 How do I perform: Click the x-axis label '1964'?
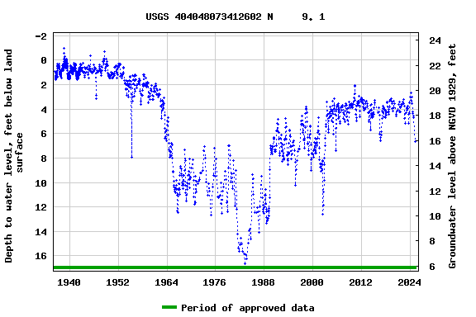(166, 282)
